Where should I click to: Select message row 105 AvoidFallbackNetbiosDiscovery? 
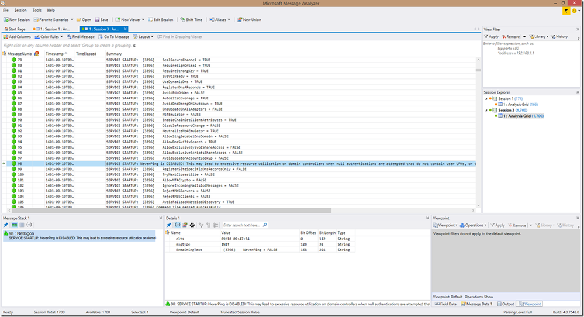pos(239,202)
